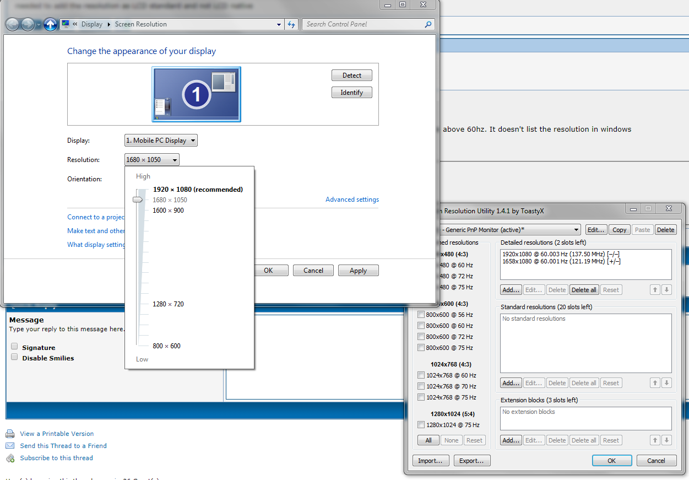Enable the Signature checkbox
Screen dimensions: 689x480
(14, 347)
